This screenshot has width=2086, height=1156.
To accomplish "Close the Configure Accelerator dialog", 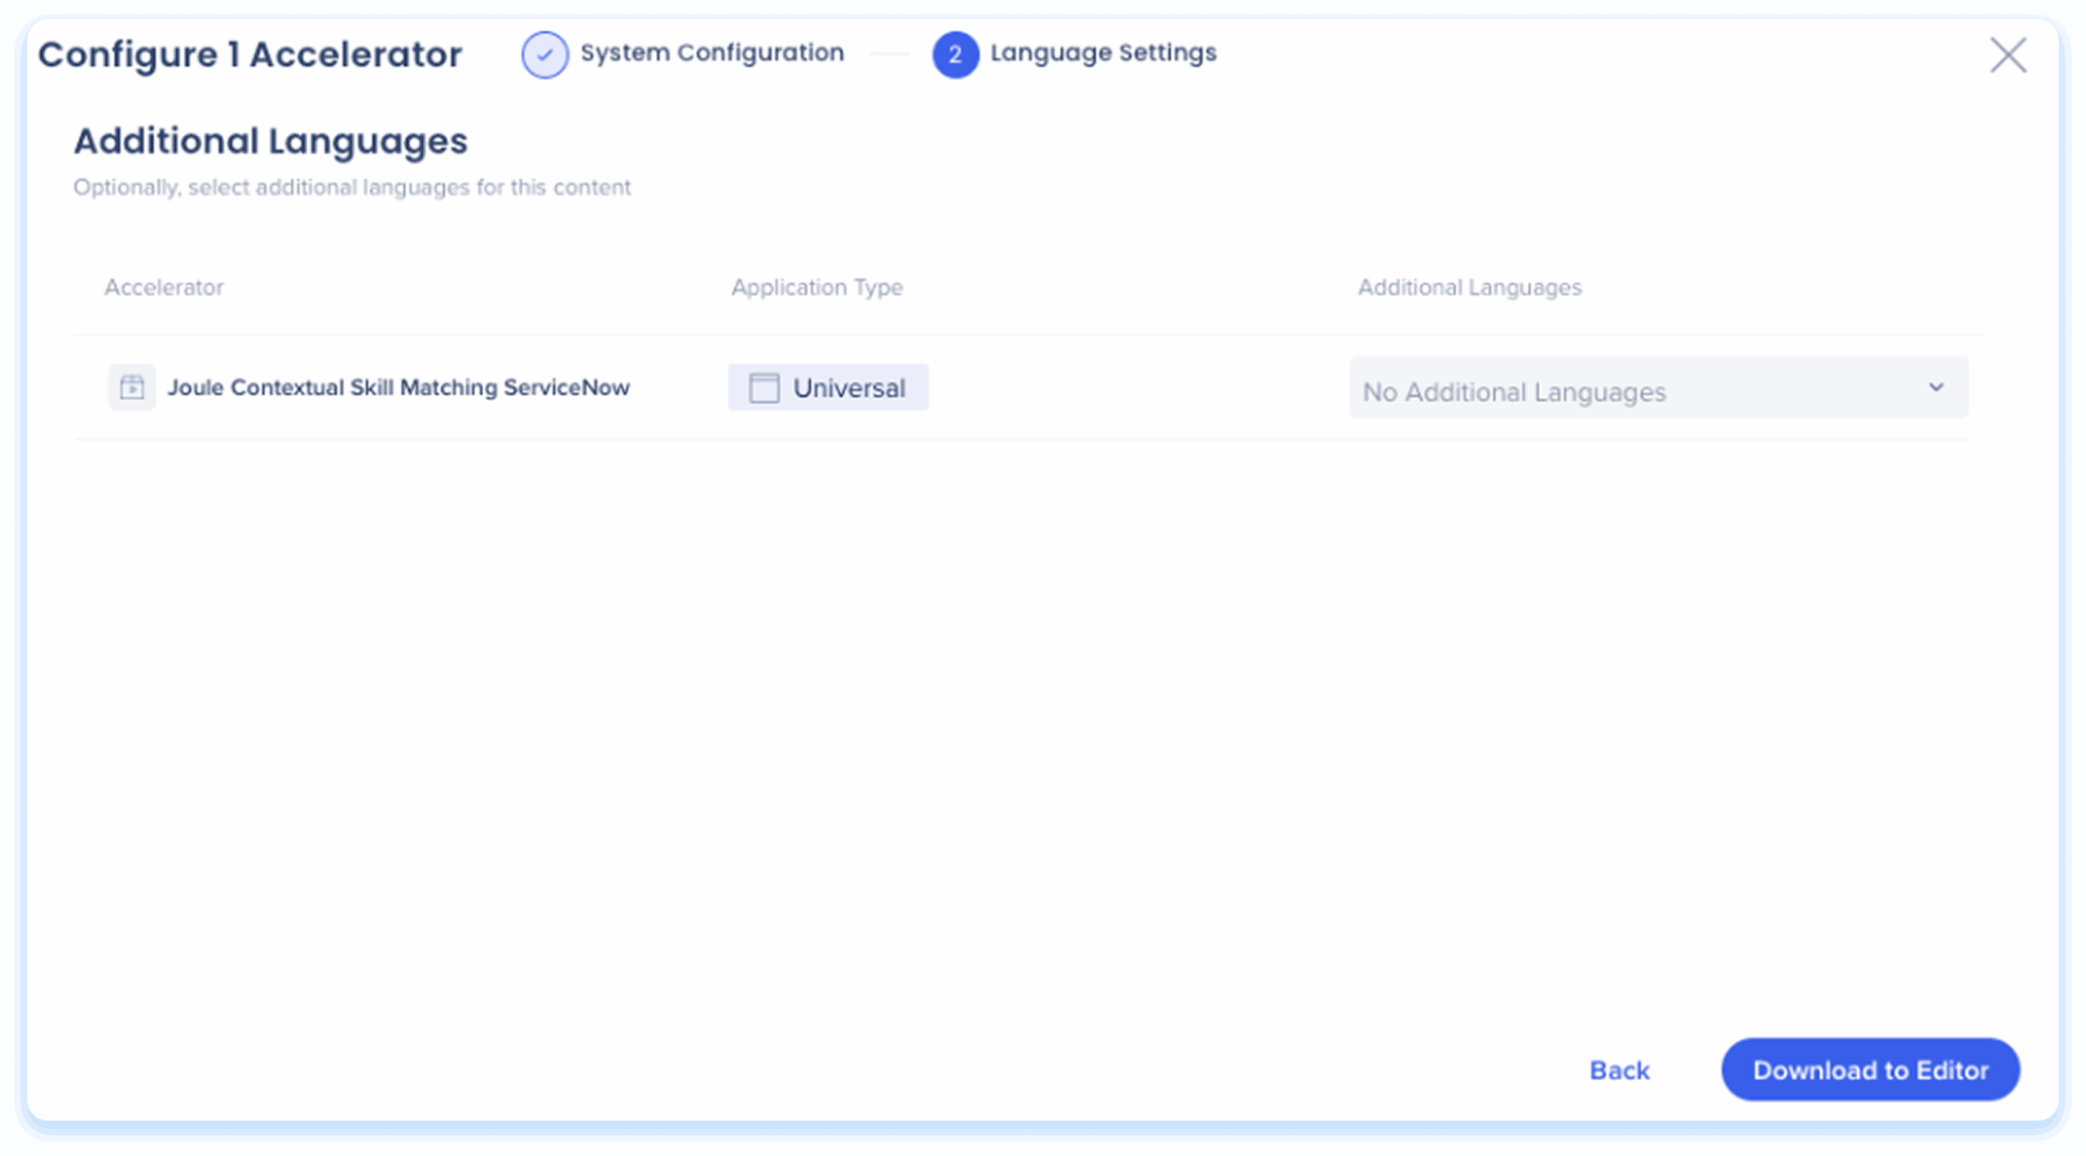I will [2007, 55].
